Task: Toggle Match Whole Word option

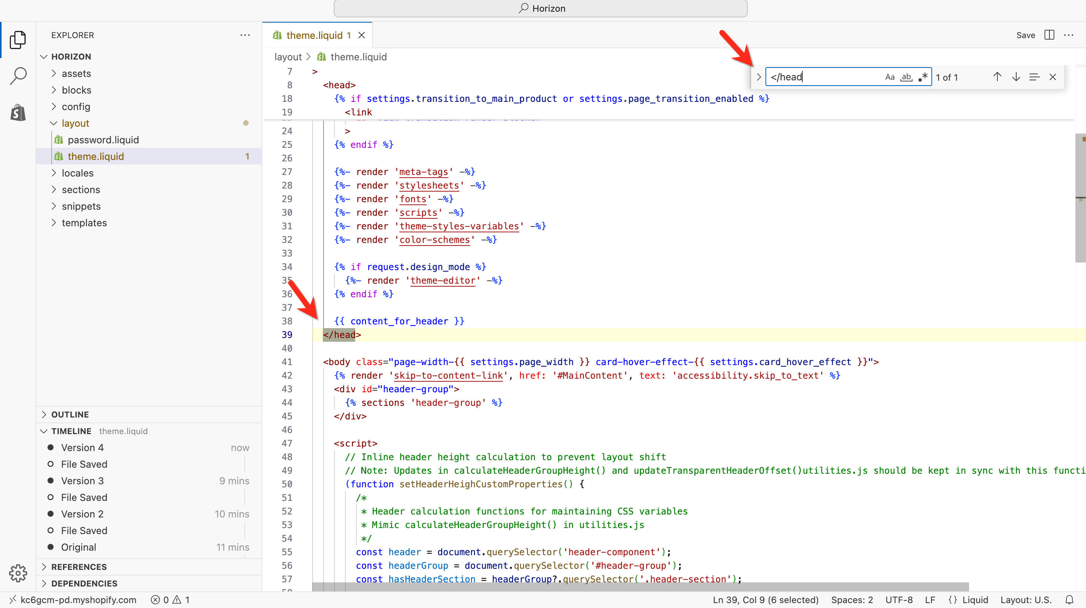Action: coord(907,77)
